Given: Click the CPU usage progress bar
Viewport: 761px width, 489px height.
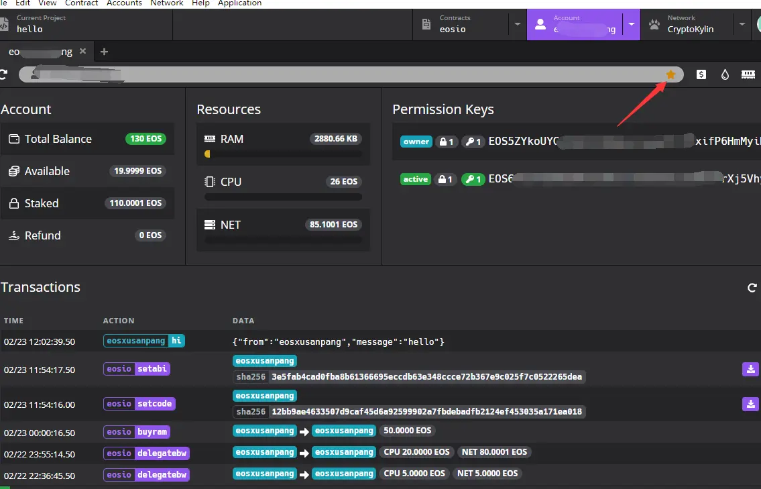Looking at the screenshot, I should 284,197.
